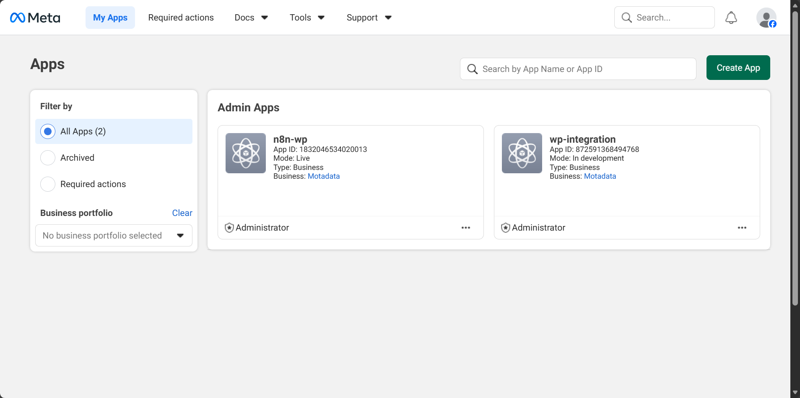Click the Create App button
800x398 pixels.
pos(738,68)
